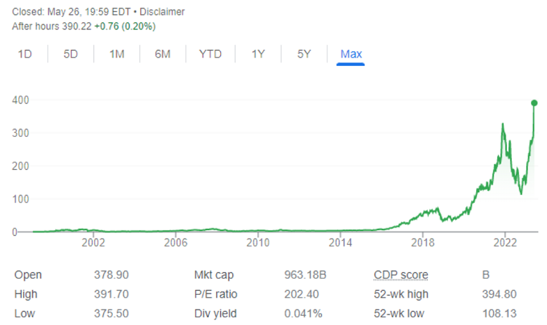The image size is (547, 325).
Task: Switch to the 5D range tab
Action: (x=71, y=54)
